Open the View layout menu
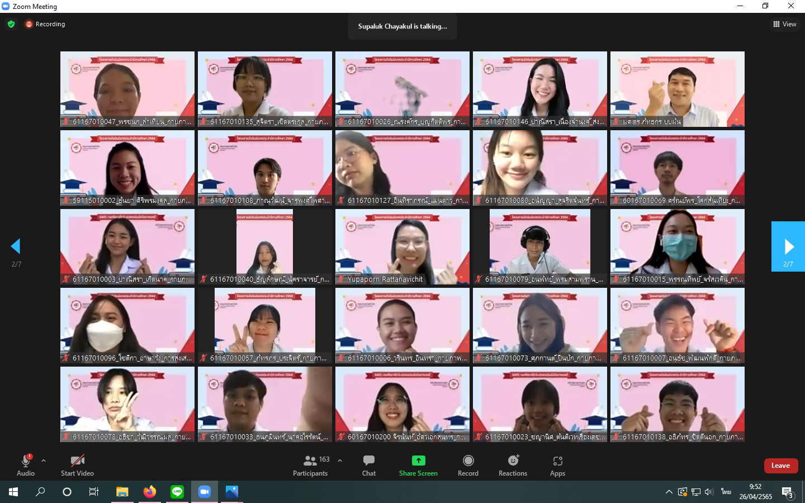The height and width of the screenshot is (503, 805). tap(785, 24)
